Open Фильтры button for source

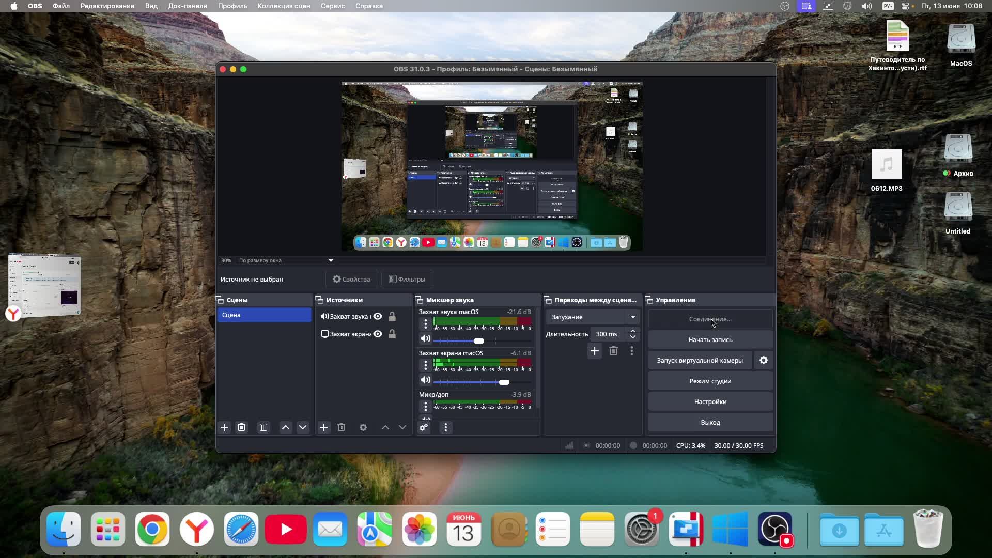[x=407, y=279]
